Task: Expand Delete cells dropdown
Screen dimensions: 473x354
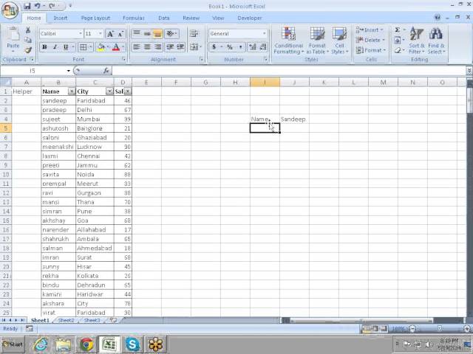Action: coord(384,40)
